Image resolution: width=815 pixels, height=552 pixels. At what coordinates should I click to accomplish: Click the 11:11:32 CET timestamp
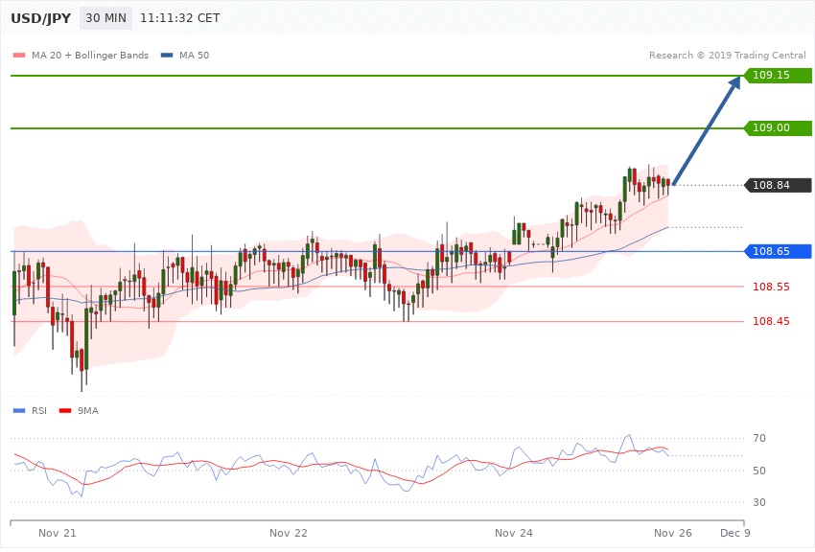click(179, 18)
